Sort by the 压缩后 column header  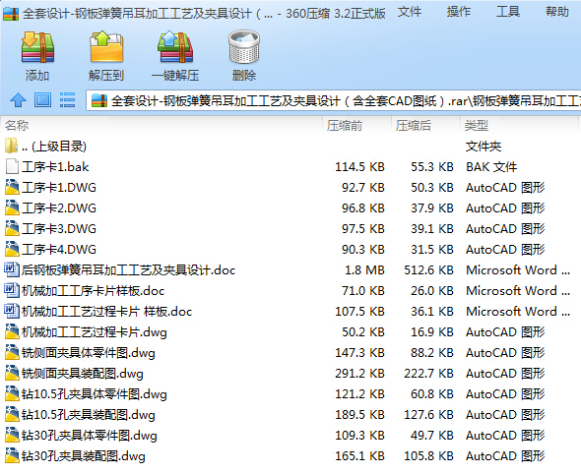click(x=414, y=126)
